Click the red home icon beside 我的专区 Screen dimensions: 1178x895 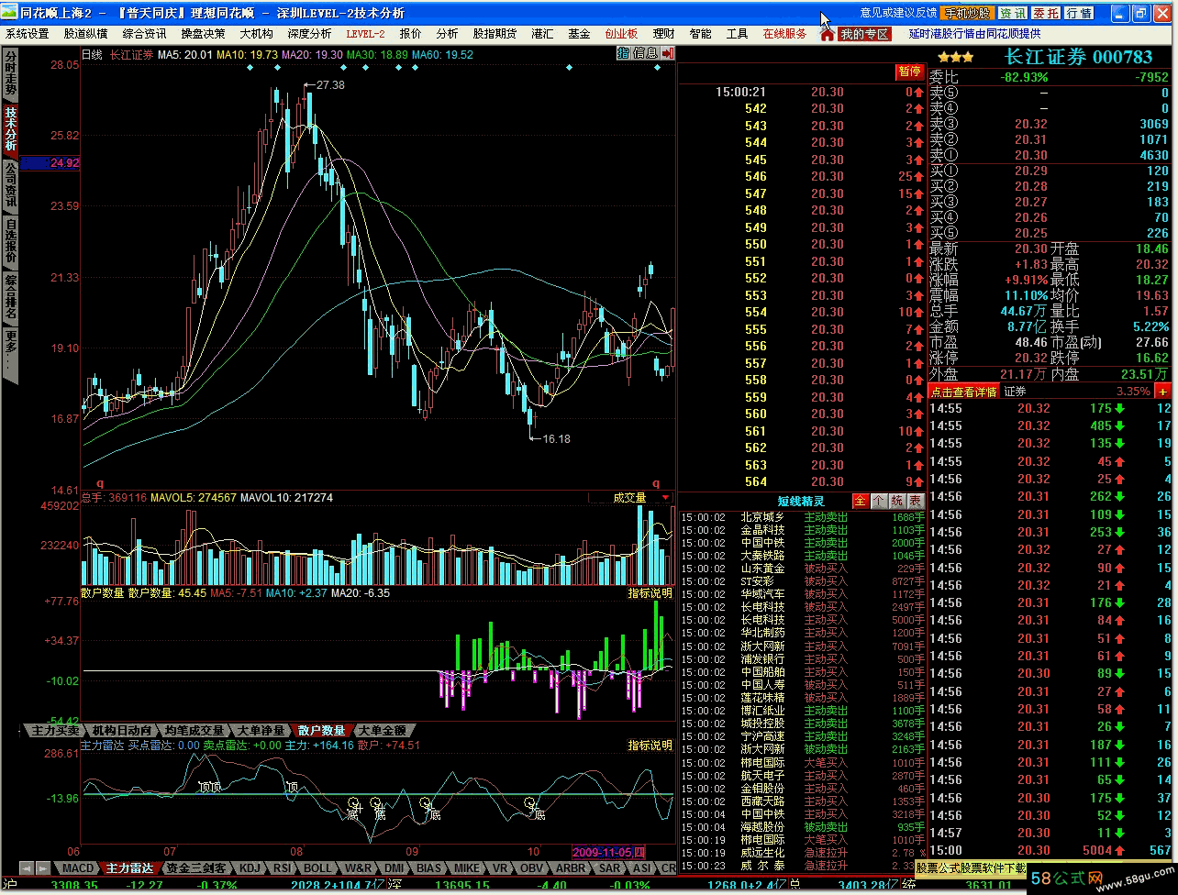coord(827,34)
